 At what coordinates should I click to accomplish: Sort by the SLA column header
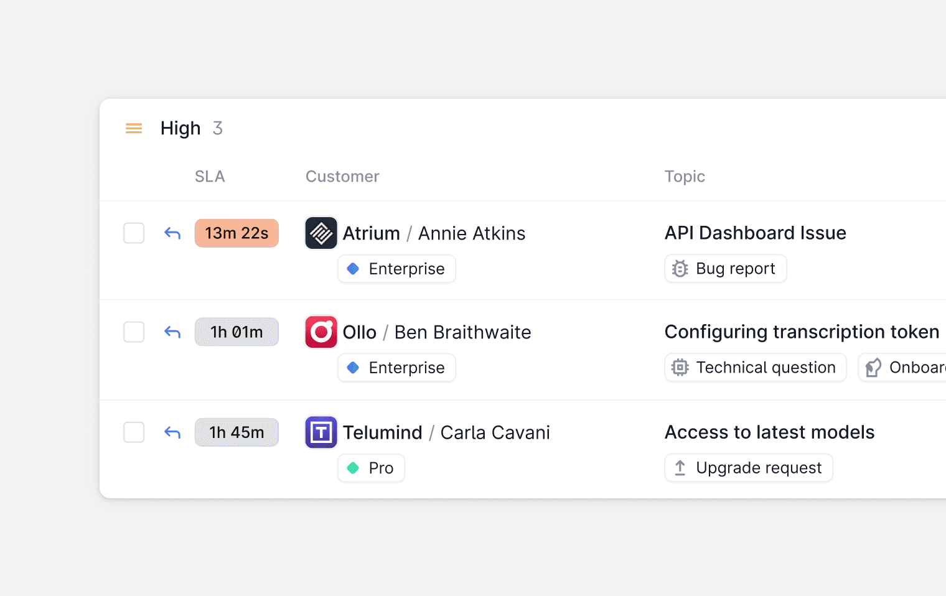coord(210,177)
